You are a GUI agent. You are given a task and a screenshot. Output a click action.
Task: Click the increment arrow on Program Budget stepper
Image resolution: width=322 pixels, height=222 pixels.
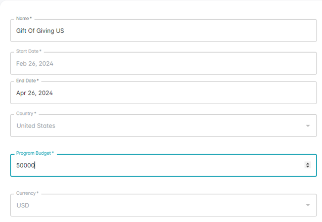click(x=307, y=163)
